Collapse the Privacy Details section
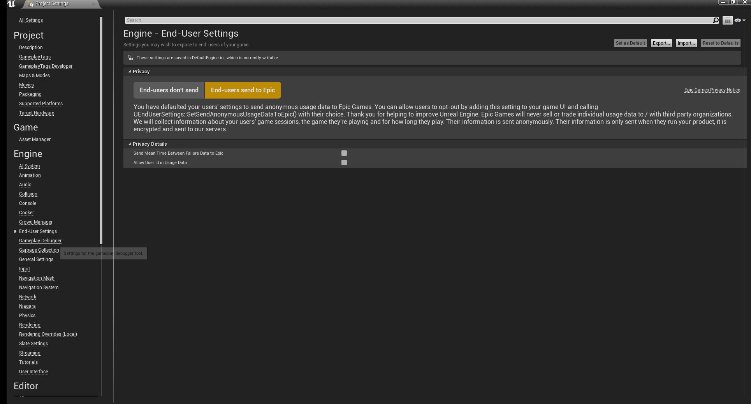This screenshot has height=404, width=751. point(130,144)
